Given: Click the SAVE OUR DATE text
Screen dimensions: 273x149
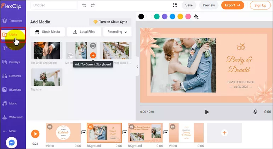Looking at the screenshot, I should click(x=241, y=82).
